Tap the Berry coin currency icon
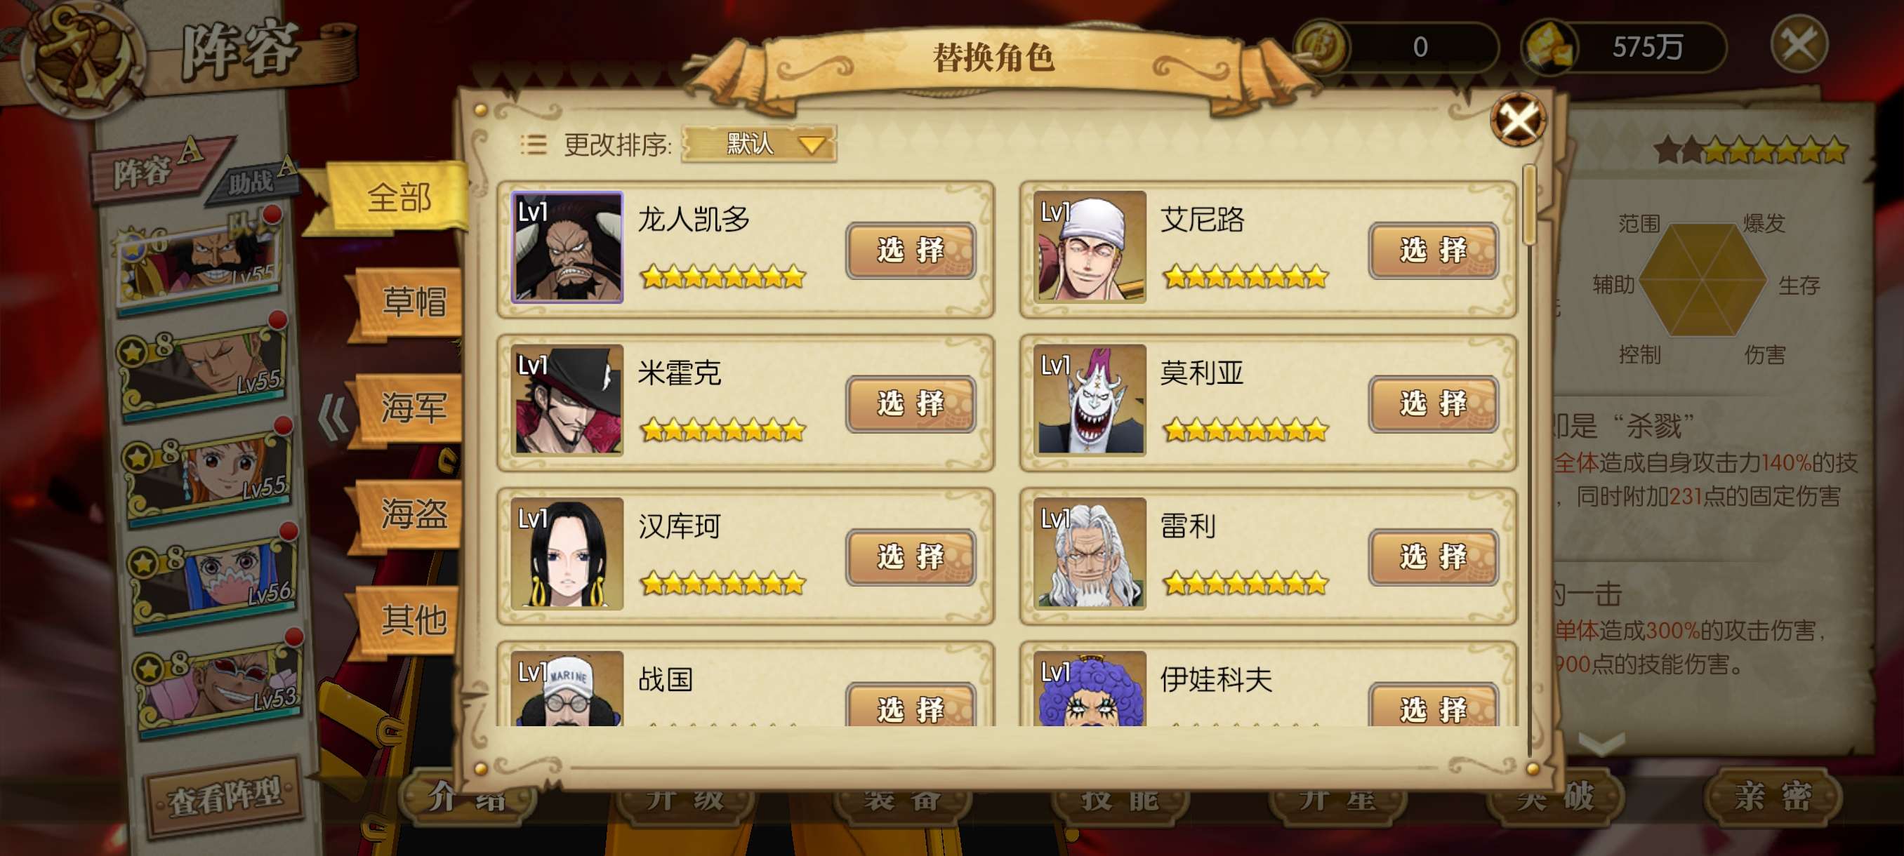The height and width of the screenshot is (856, 1904). click(1321, 46)
